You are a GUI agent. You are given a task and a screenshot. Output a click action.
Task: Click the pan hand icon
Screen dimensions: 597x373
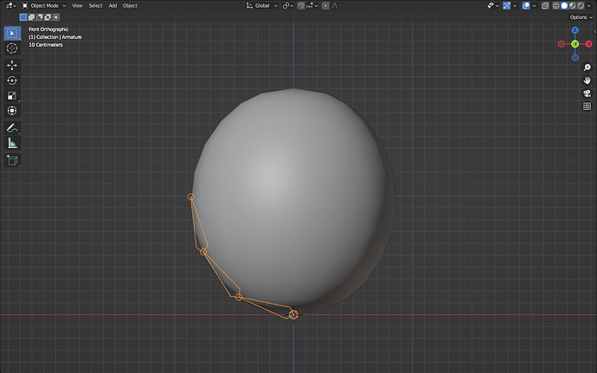pyautogui.click(x=587, y=80)
